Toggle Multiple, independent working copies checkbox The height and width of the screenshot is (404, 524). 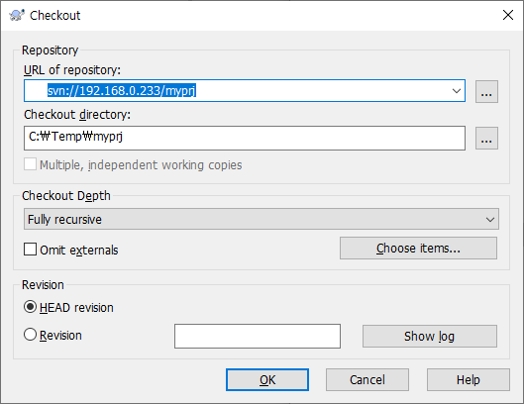pyautogui.click(x=30, y=164)
